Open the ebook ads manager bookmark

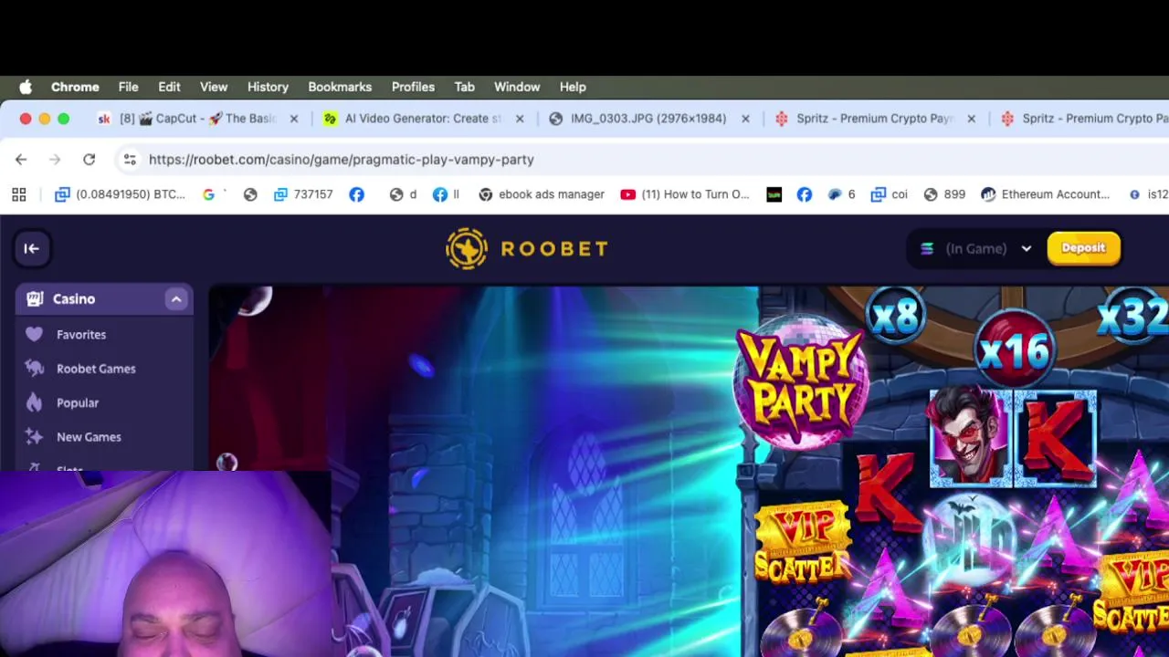(542, 194)
